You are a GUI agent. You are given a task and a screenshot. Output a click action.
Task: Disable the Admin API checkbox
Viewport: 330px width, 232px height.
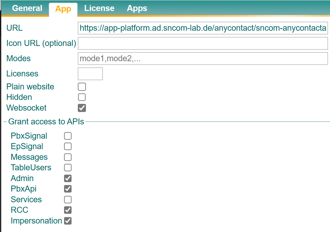[68, 178]
